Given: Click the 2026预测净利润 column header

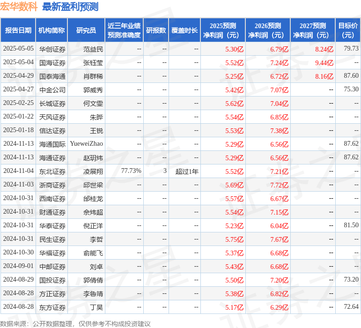Looking at the screenshot, I should 268,30.
